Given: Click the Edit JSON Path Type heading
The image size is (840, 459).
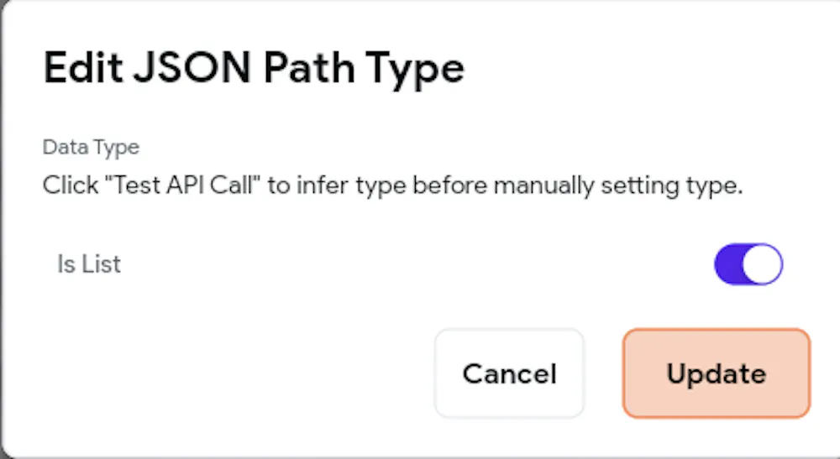Looking at the screenshot, I should click(x=253, y=68).
